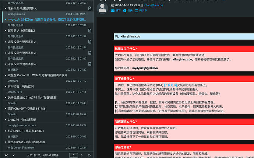This screenshot has width=254, height=158.
Task: Open 未妥投邮件退回寄件人 message dated 2025-12-18 01:09
Action: (x=48, y=62)
